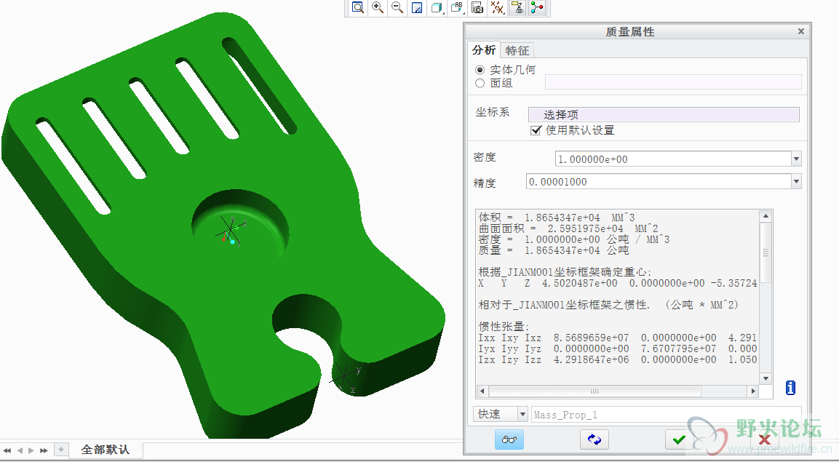Click the results vertical scrollbar up arrow
Image resolution: width=839 pixels, height=462 pixels.
[766, 216]
